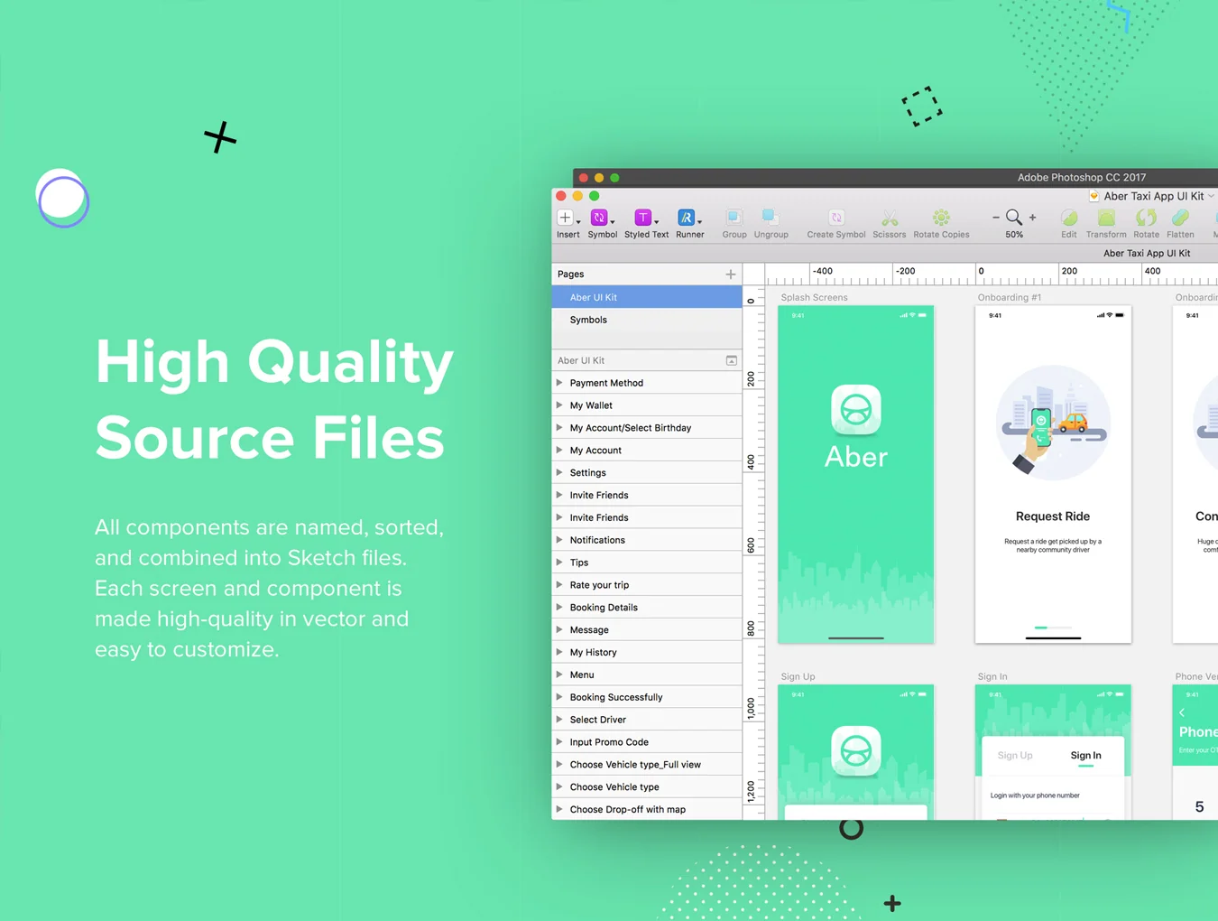Viewport: 1218px width, 921px height.
Task: Click the Symbol toolbar icon
Action: pyautogui.click(x=599, y=218)
